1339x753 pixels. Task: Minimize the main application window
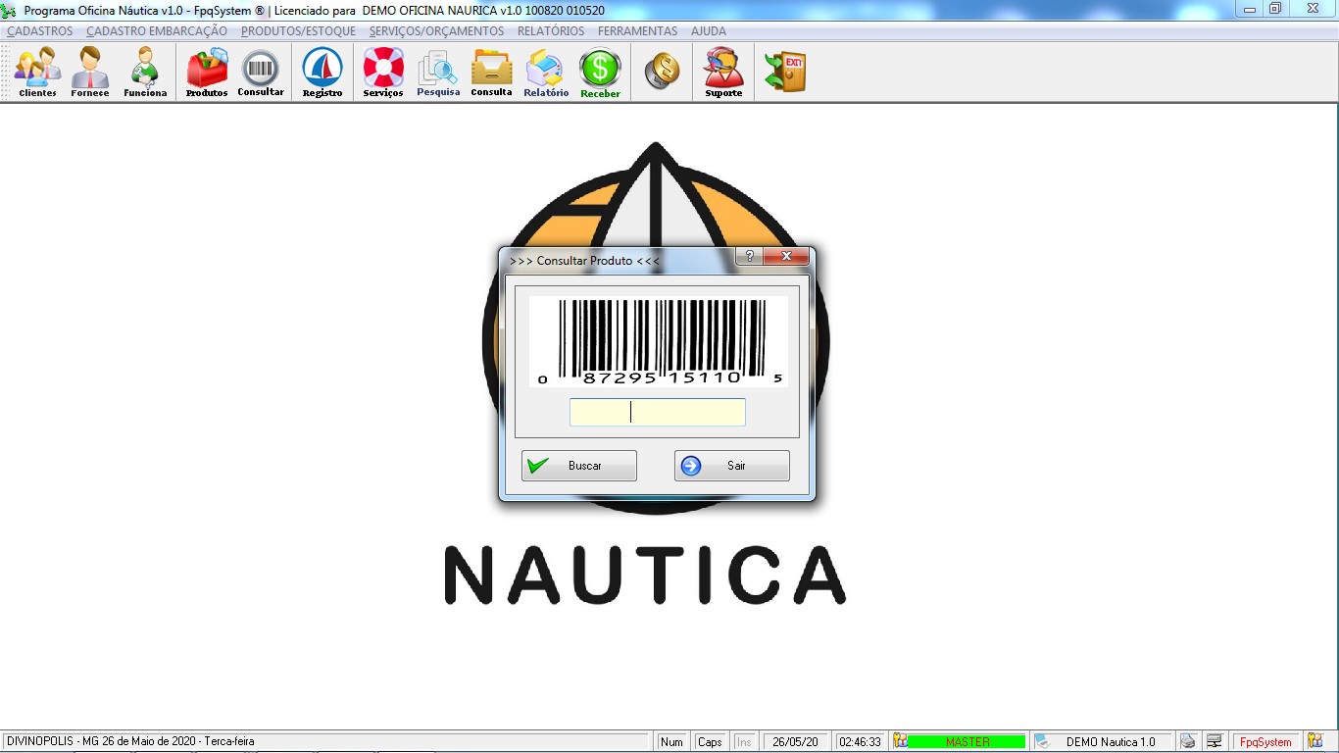pos(1250,9)
